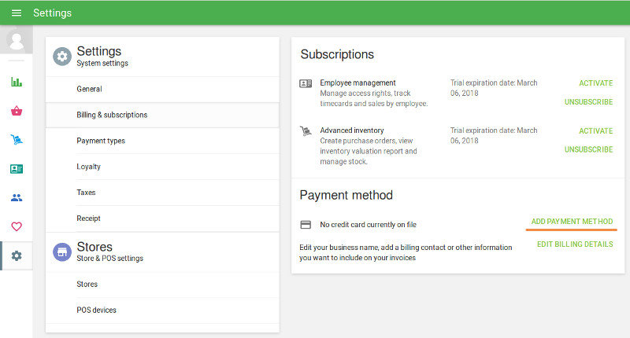Open Inventory cart icon in sidebar
Image resolution: width=630 pixels, height=338 pixels.
coord(17,140)
